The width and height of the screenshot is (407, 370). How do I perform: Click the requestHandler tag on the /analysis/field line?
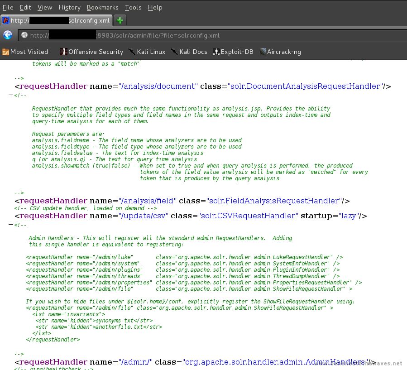(53, 201)
